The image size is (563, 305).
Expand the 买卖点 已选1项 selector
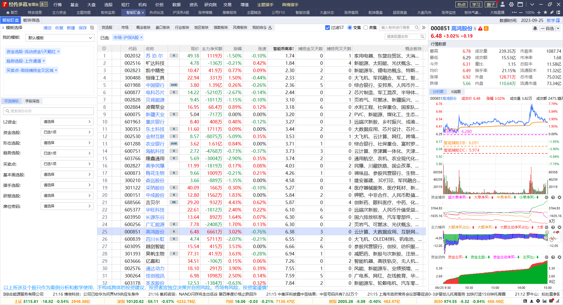point(67,164)
